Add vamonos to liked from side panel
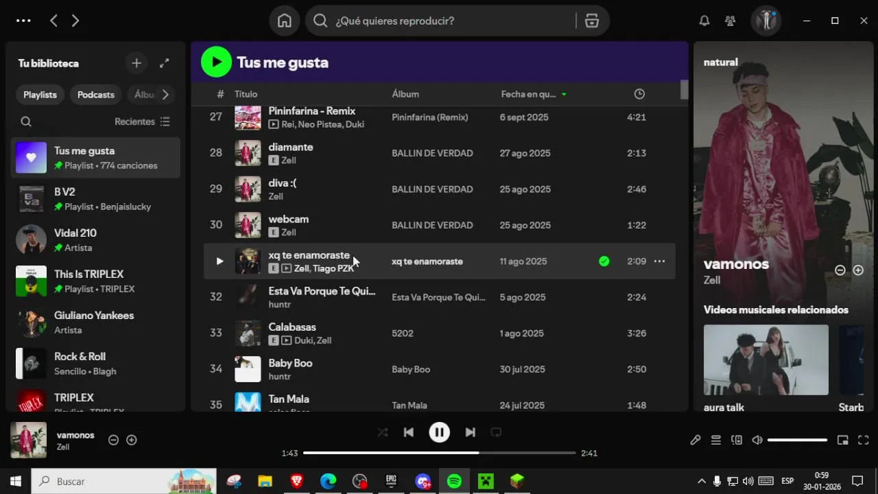The height and width of the screenshot is (494, 878). pos(857,270)
